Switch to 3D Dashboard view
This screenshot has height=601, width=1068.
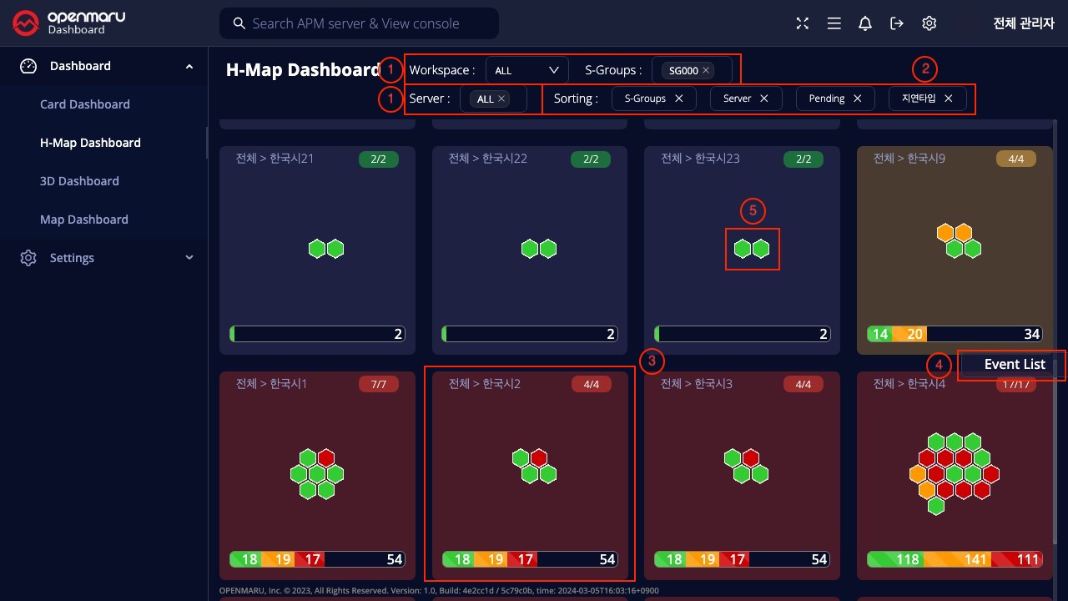tap(79, 181)
